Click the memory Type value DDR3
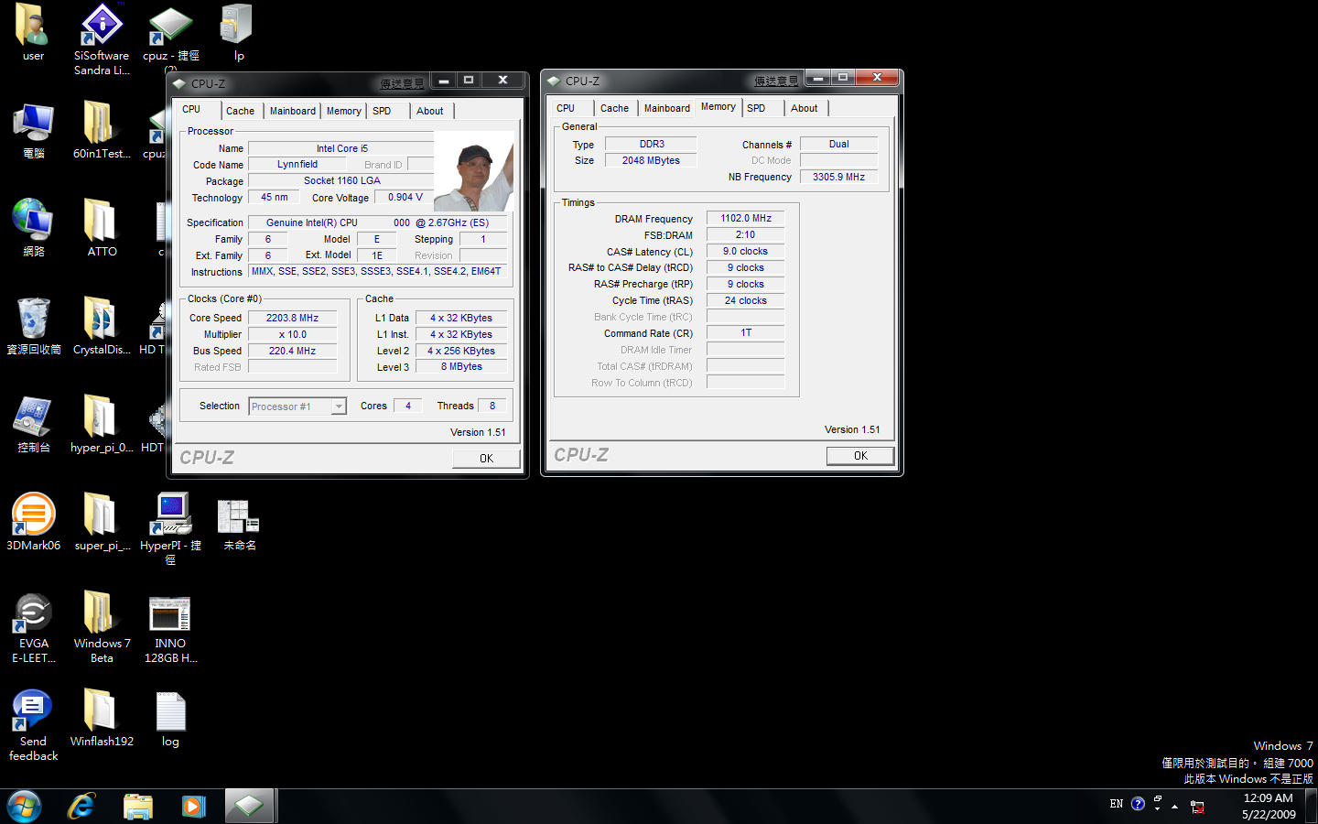This screenshot has height=824, width=1318. [651, 144]
